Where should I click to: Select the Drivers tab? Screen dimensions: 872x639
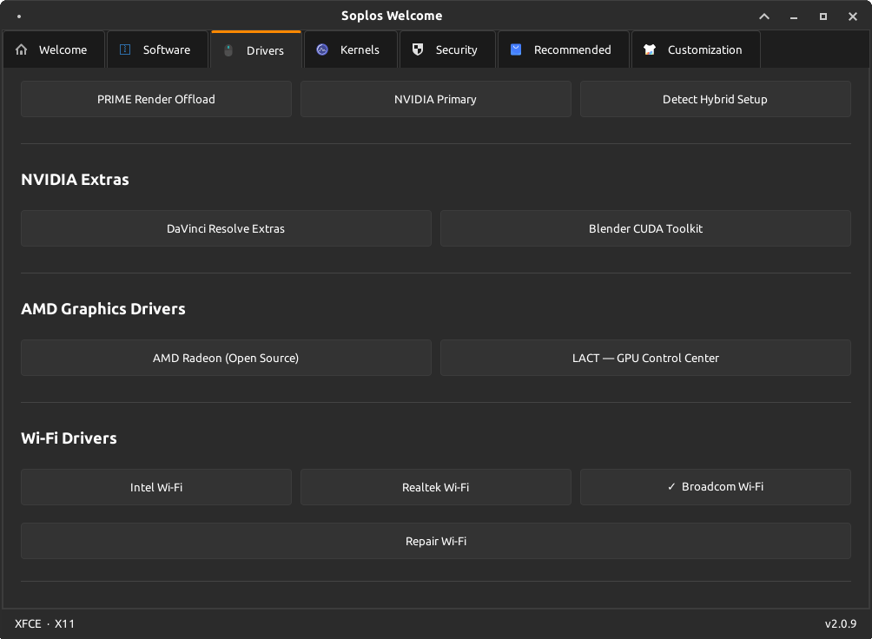pyautogui.click(x=256, y=50)
